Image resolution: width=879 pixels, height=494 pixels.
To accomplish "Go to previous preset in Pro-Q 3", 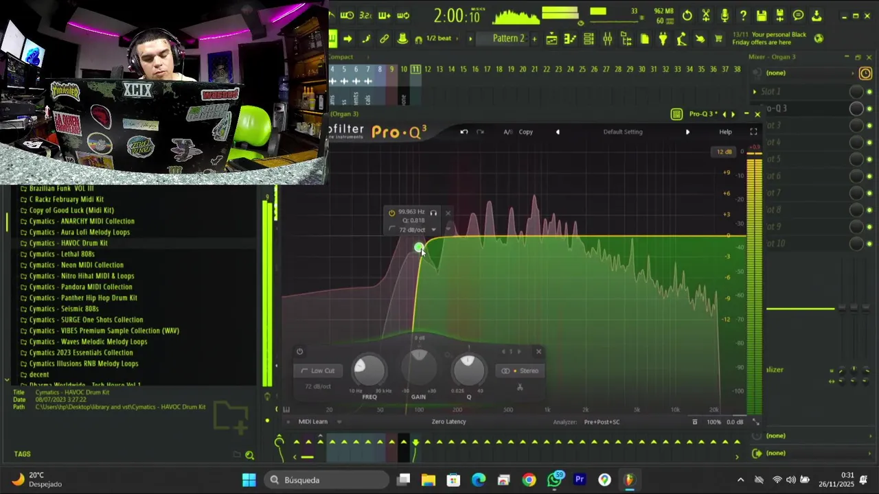I will (x=558, y=132).
